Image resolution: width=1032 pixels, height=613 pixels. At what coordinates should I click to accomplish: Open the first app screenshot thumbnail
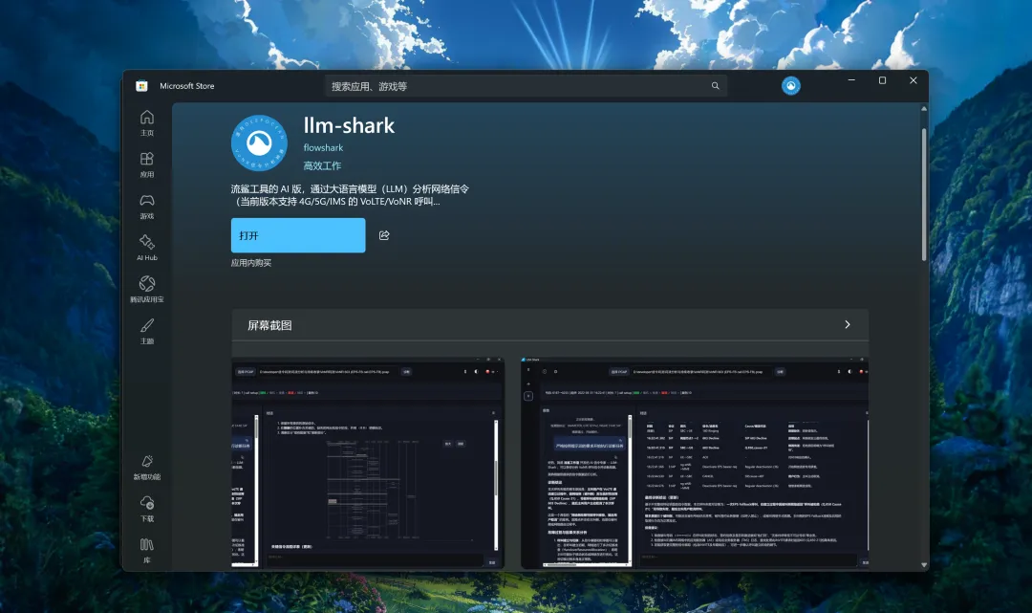(368, 463)
